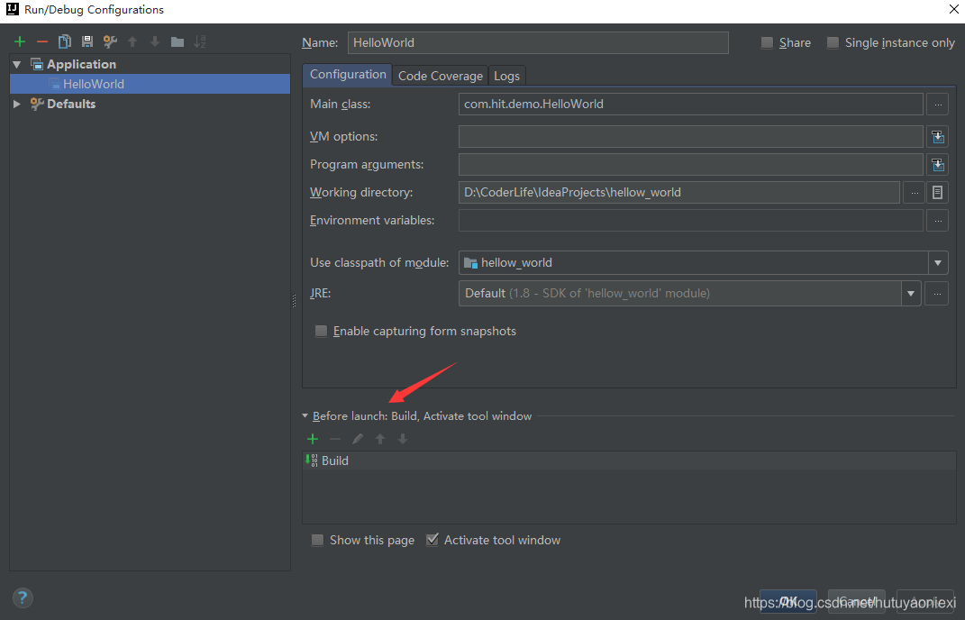
Task: Enable the Share checkbox
Action: (x=767, y=42)
